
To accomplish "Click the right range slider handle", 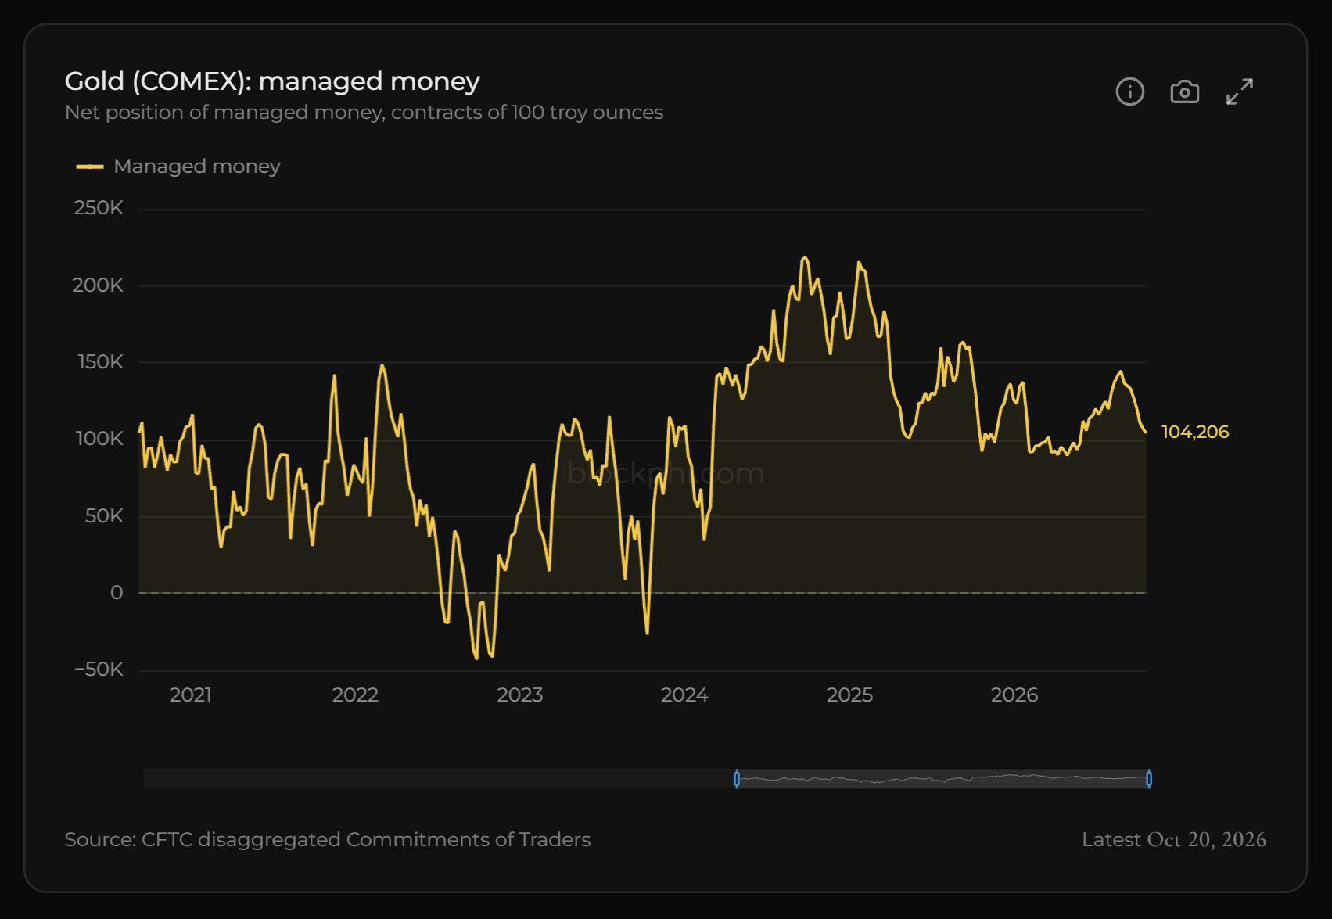I will click(x=1149, y=779).
